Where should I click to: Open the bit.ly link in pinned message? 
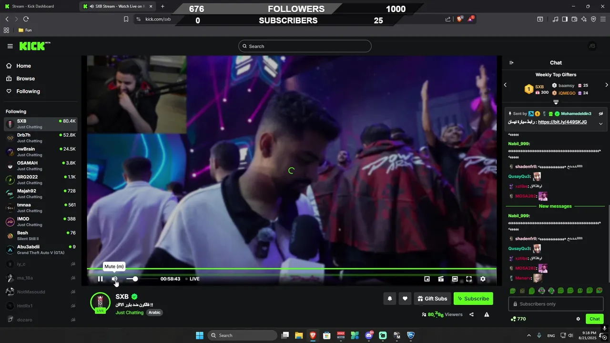click(x=562, y=122)
